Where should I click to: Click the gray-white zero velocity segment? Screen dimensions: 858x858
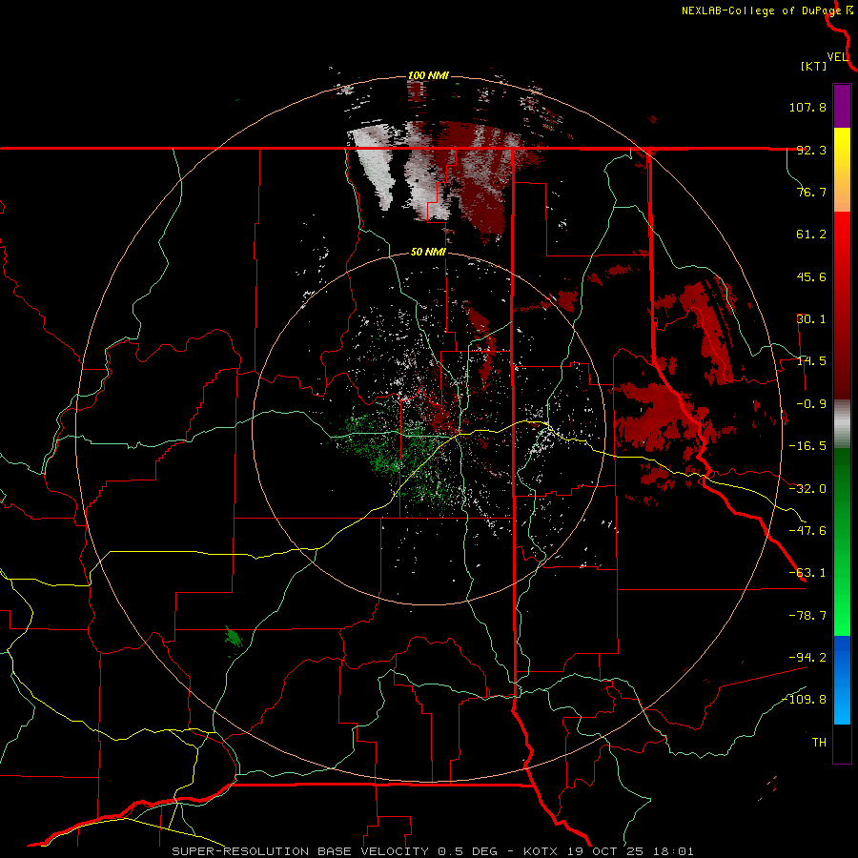(x=842, y=424)
